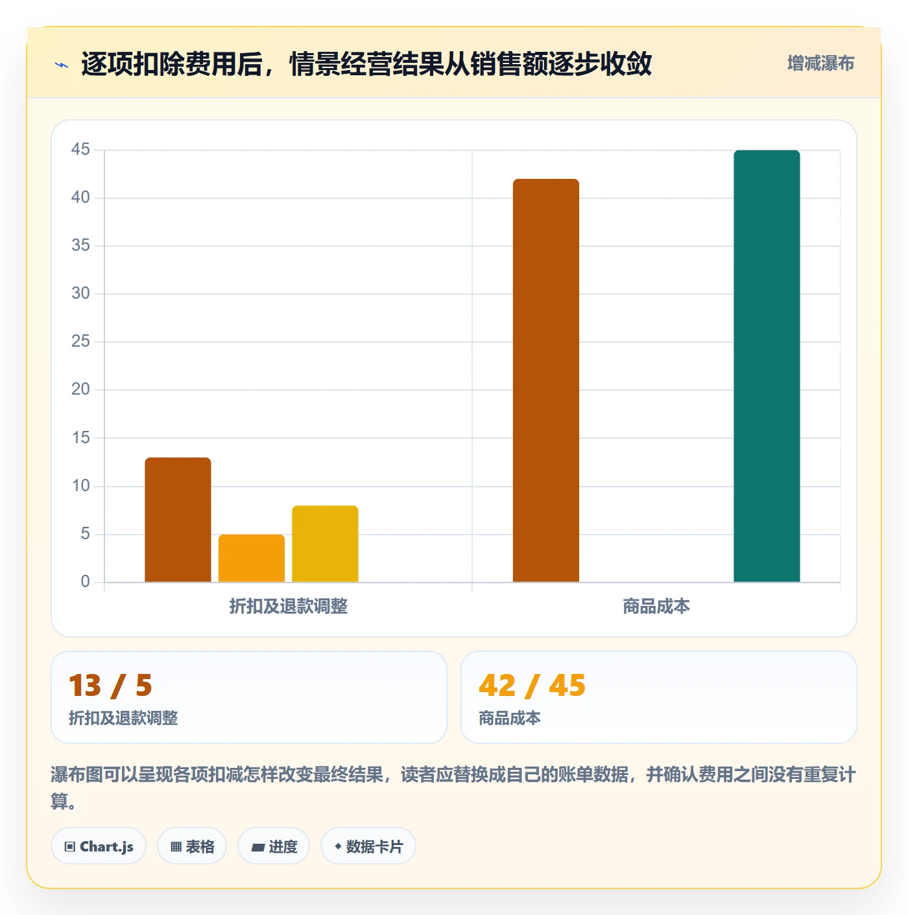The image size is (908, 915).
Task: Click the bar icon in the 进度 chip
Action: pyautogui.click(x=258, y=847)
